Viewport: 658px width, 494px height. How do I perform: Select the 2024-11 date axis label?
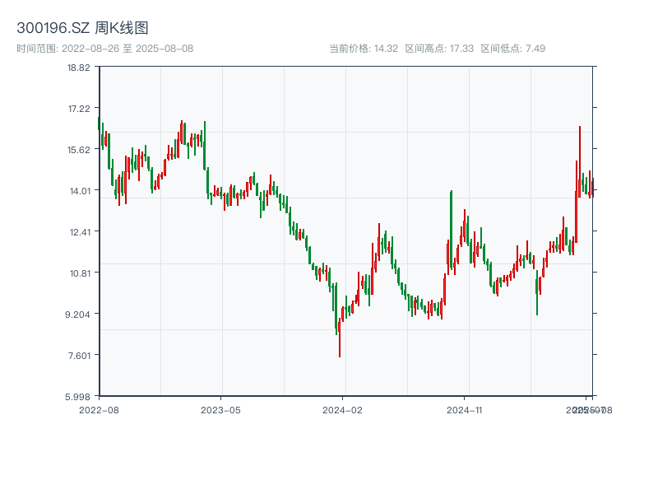[465, 409]
